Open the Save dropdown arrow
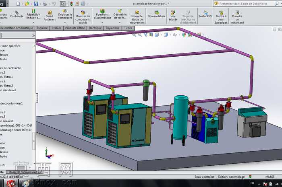 (40, 4)
